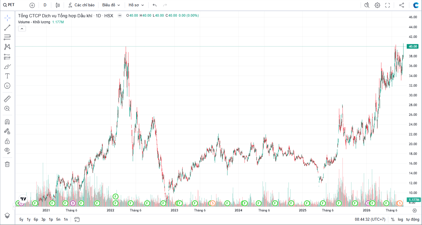Open the emoji and icons tool
Screen dimensions: 422x225
tap(7, 86)
